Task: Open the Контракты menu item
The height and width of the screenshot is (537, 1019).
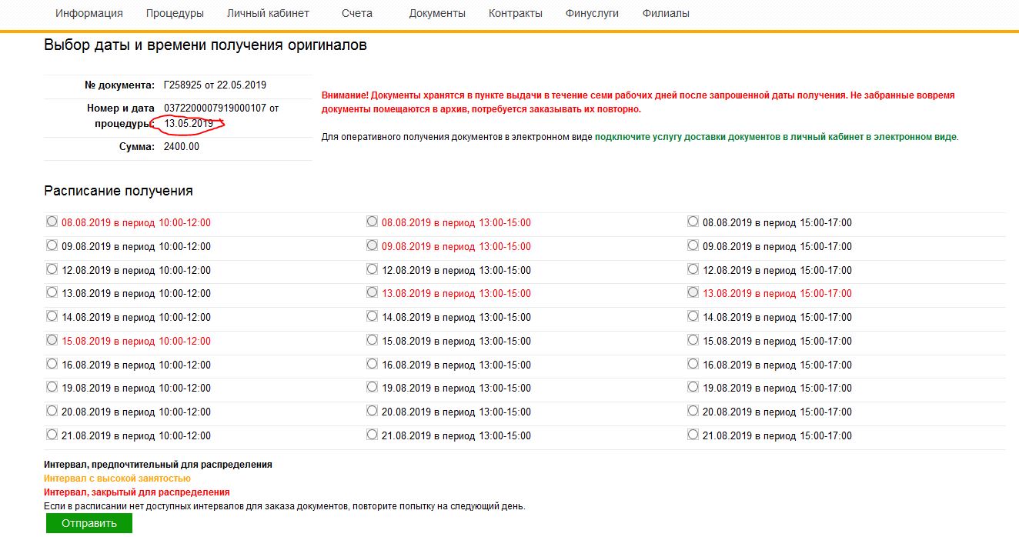Action: (x=515, y=13)
